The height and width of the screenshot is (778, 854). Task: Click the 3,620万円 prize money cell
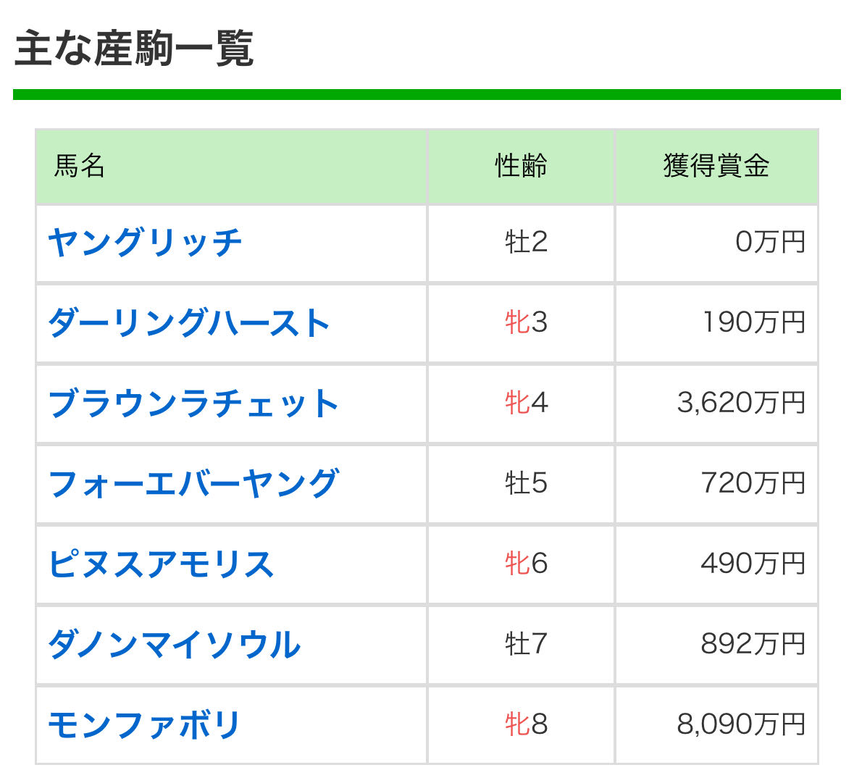(740, 403)
